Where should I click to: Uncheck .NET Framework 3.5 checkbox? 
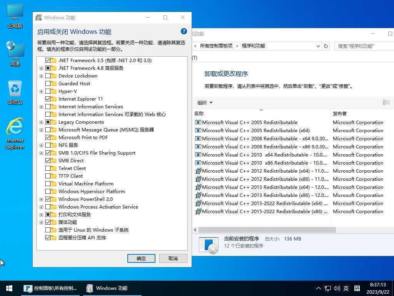pos(48,60)
